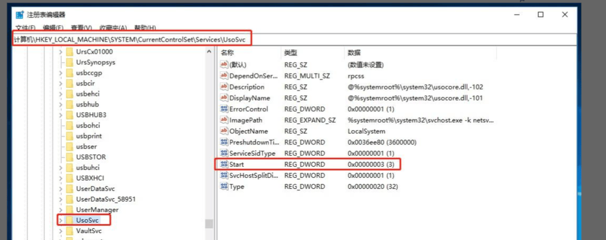606x240 pixels.
Task: Click the Start DWORD value icon
Action: tap(223, 165)
